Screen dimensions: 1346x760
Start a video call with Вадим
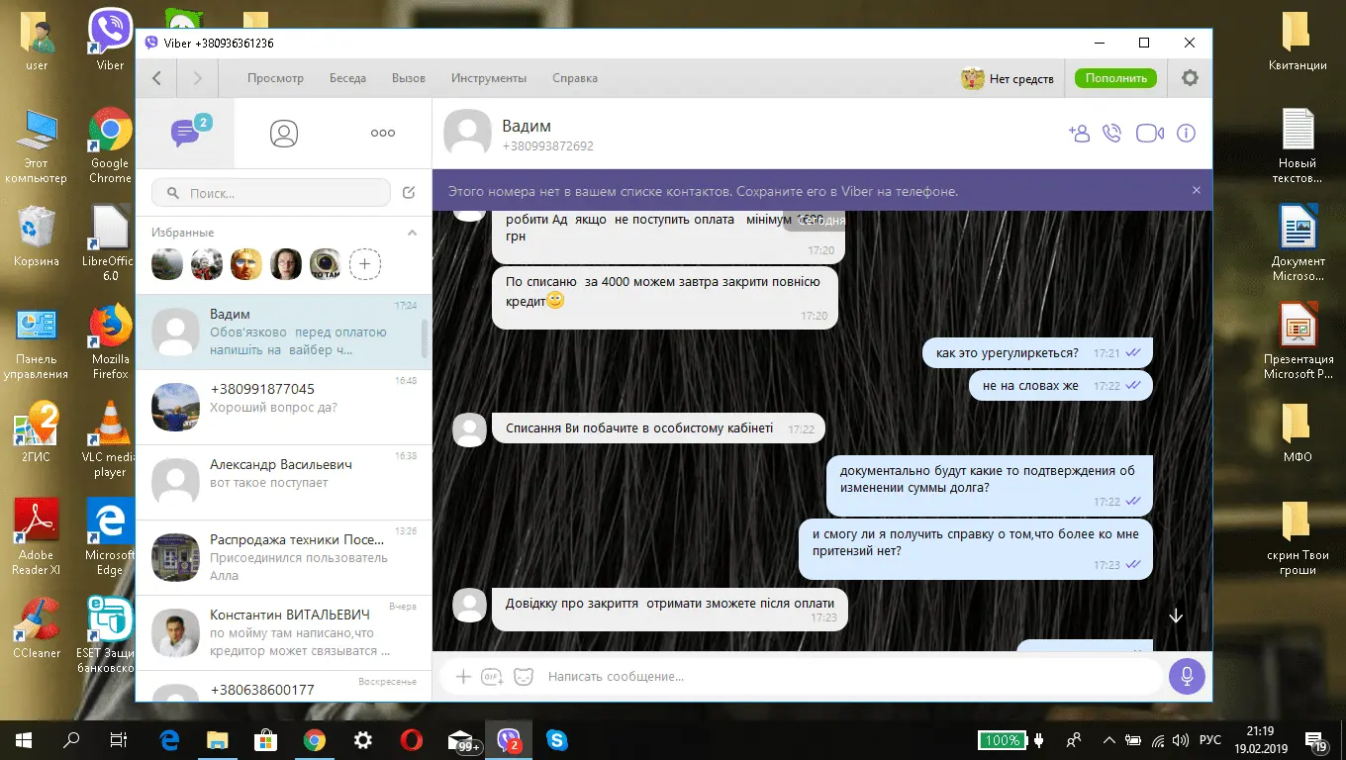[x=1149, y=133]
